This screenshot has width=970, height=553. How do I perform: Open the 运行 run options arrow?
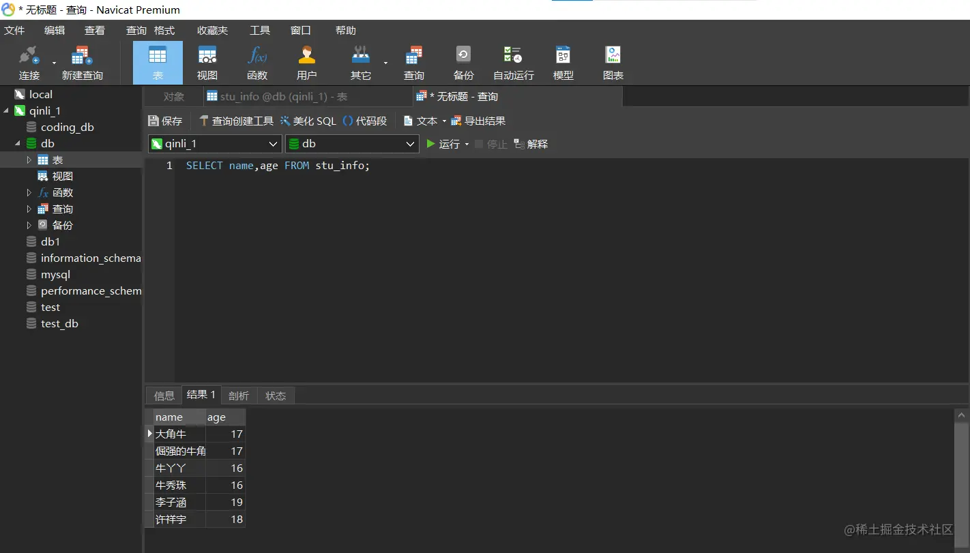[x=467, y=144]
